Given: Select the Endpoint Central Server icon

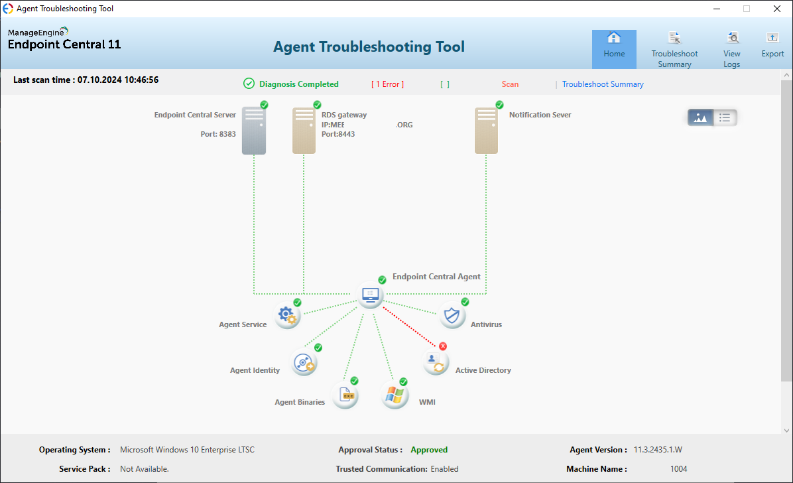Looking at the screenshot, I should [x=254, y=130].
